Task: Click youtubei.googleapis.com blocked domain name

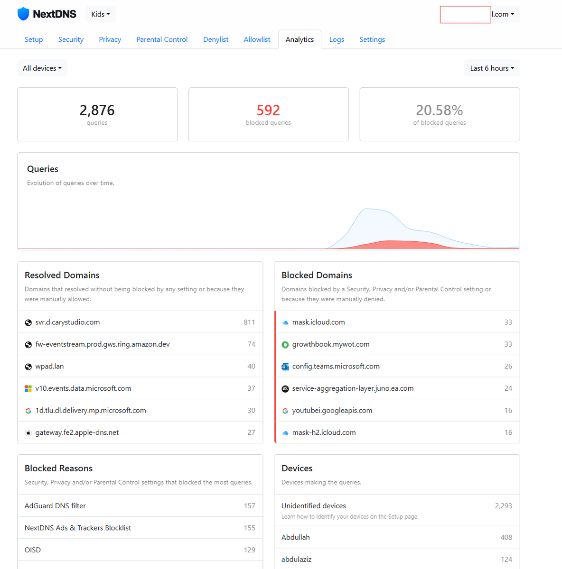Action: [x=332, y=411]
